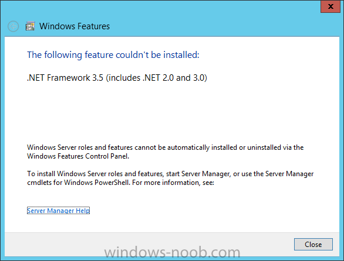
Task: Click the Windows Features title text
Action: point(75,26)
